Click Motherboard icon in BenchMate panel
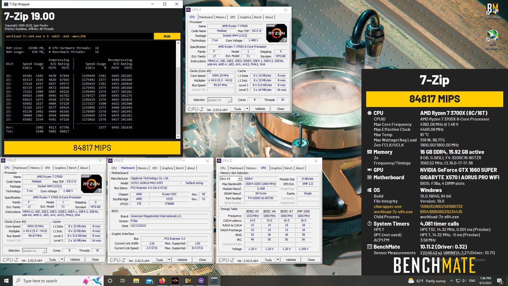 (x=369, y=177)
